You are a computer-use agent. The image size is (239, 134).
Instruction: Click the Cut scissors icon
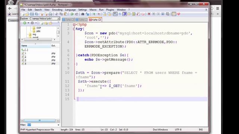coord(56,14)
